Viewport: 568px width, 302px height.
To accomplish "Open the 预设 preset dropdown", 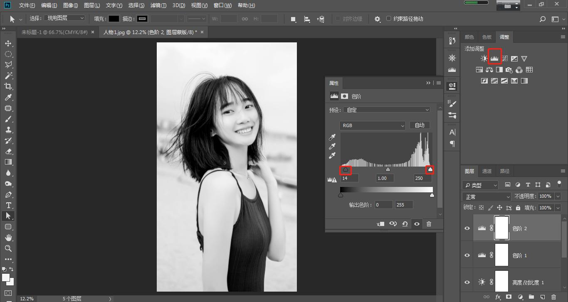I will [x=387, y=109].
